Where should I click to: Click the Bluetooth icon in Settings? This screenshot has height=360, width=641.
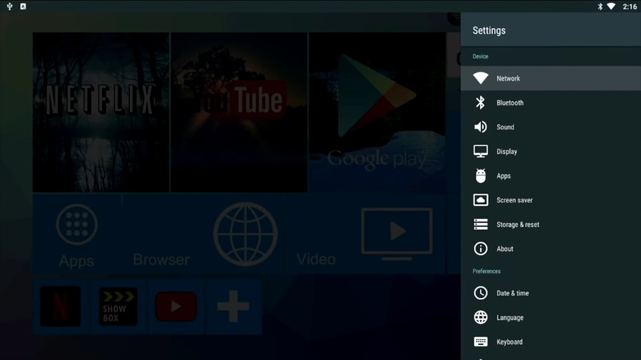pyautogui.click(x=481, y=102)
